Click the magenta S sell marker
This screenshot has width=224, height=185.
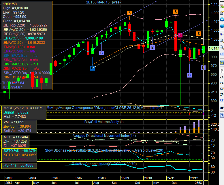pyautogui.click(x=180, y=35)
